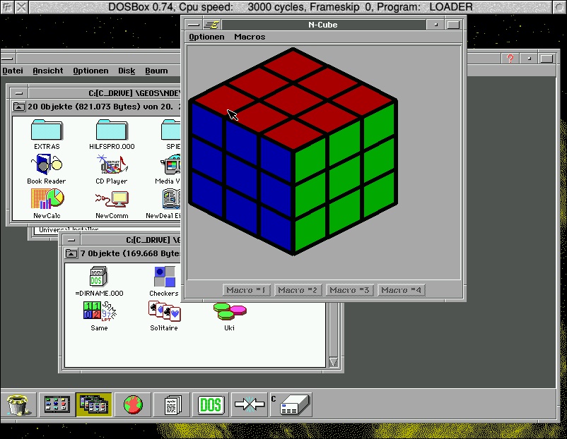
Task: Click the green DOS button in bottom bar
Action: 210,404
